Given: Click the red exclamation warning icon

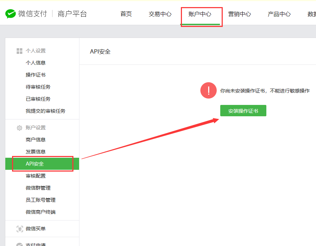Looking at the screenshot, I should point(209,91).
